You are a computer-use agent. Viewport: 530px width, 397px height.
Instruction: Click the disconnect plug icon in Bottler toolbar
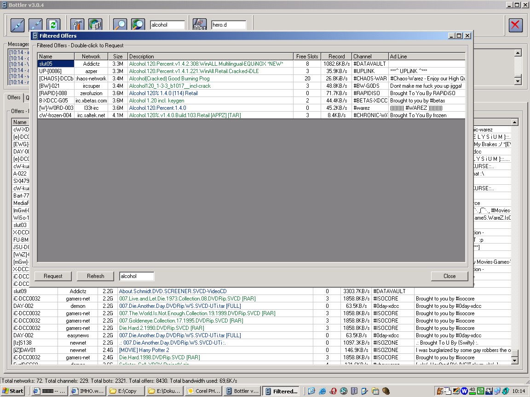click(35, 25)
